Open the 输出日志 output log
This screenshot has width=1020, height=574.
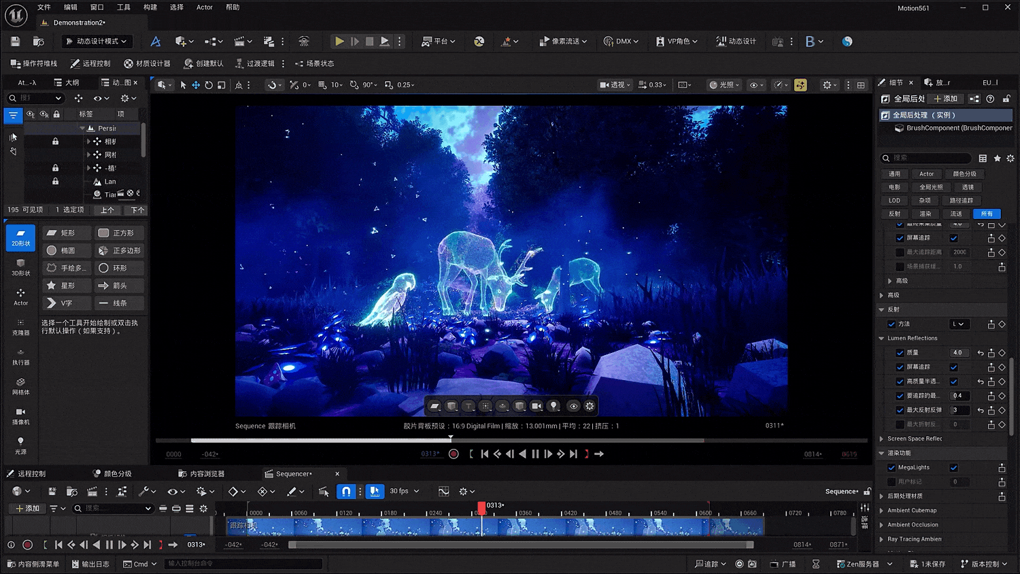click(x=90, y=564)
